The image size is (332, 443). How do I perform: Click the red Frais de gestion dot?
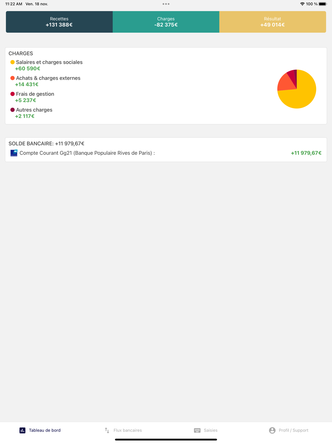[x=12, y=94]
